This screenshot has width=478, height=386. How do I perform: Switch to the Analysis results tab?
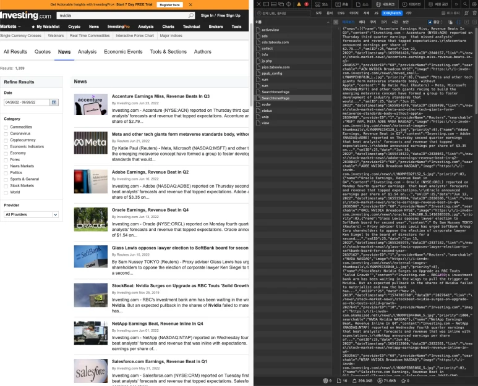tap(87, 52)
